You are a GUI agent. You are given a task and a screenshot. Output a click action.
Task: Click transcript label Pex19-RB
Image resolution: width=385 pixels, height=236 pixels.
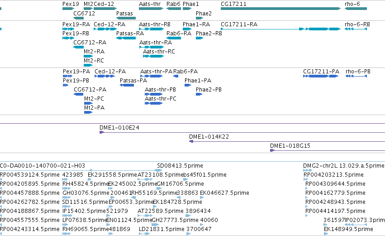coord(76,34)
